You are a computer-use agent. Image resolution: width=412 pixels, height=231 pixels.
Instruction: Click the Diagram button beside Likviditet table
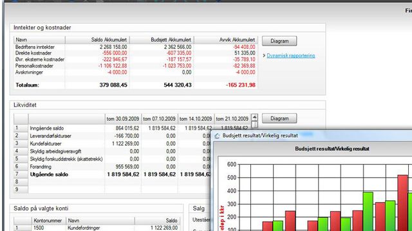[x=279, y=118]
